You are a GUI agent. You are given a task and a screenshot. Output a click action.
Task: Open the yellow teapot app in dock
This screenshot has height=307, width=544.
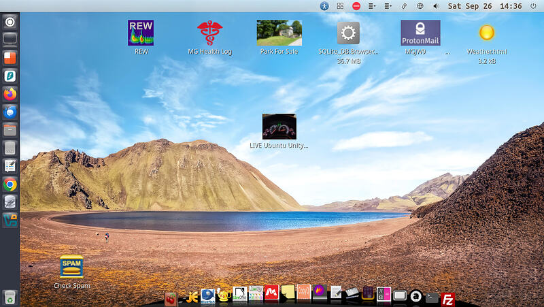click(224, 295)
